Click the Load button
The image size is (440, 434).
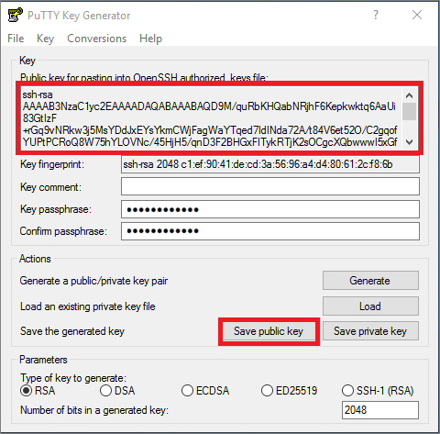tap(370, 306)
